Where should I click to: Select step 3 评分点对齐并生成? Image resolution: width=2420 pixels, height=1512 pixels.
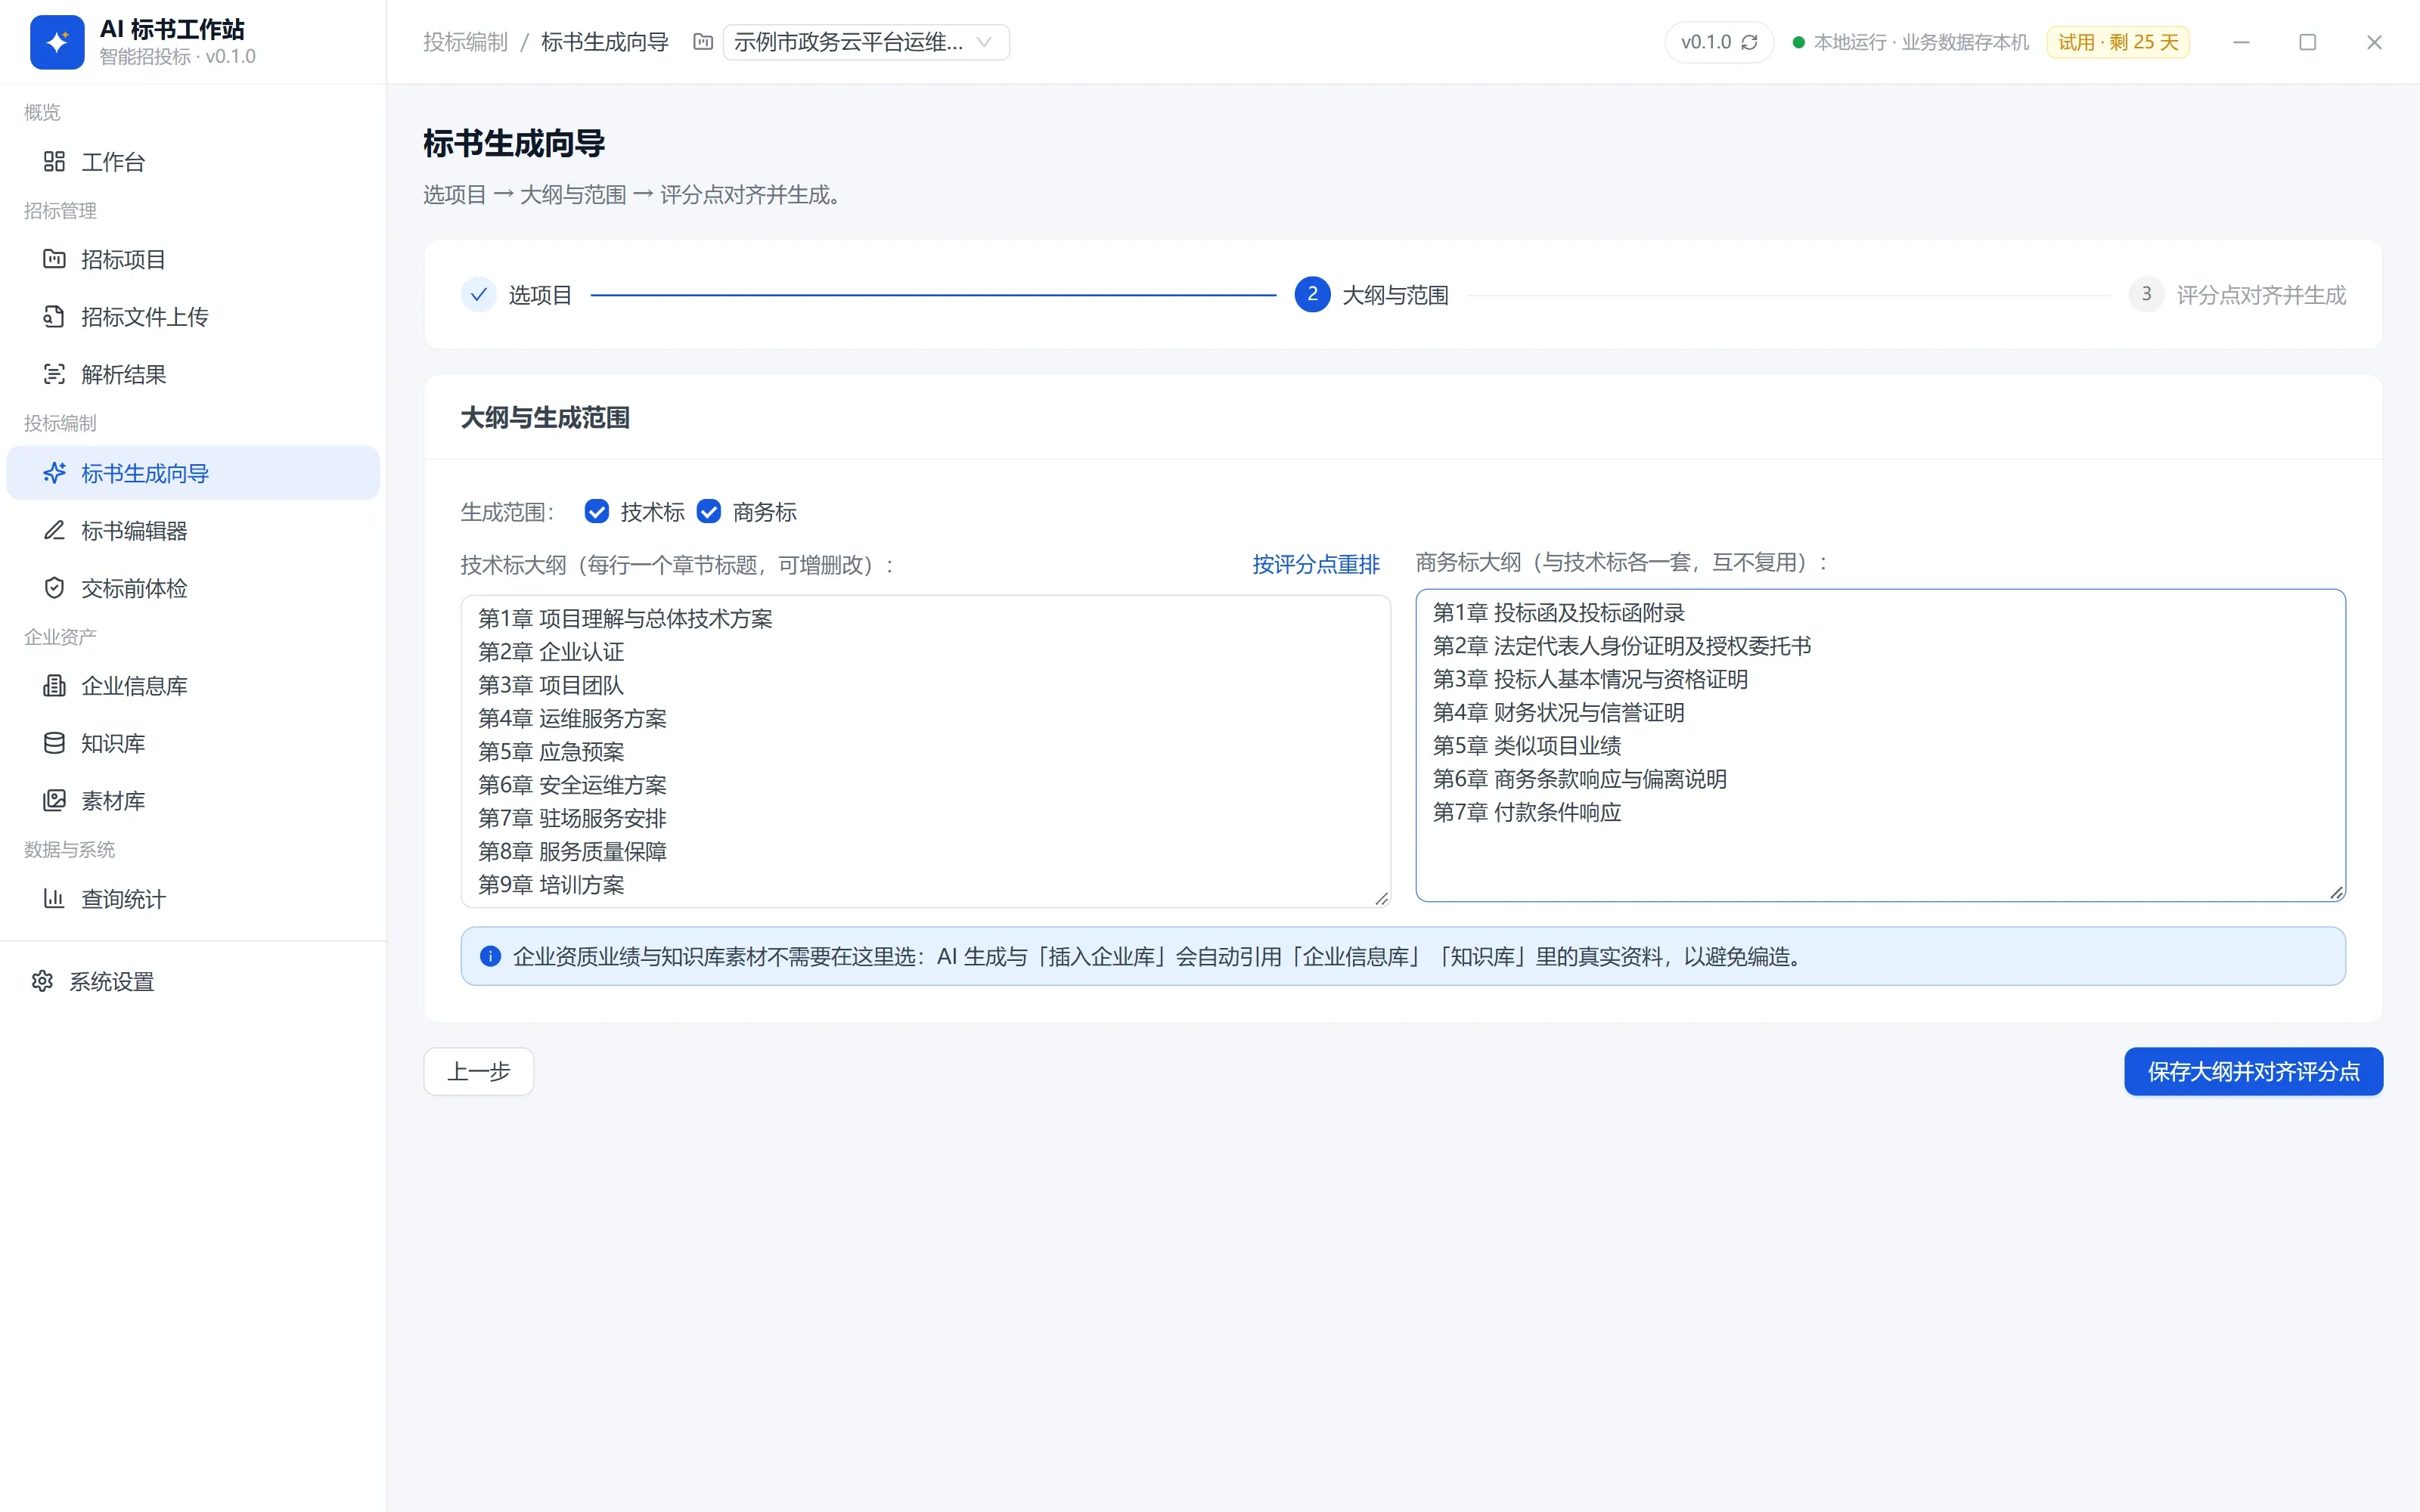[x=2237, y=295]
